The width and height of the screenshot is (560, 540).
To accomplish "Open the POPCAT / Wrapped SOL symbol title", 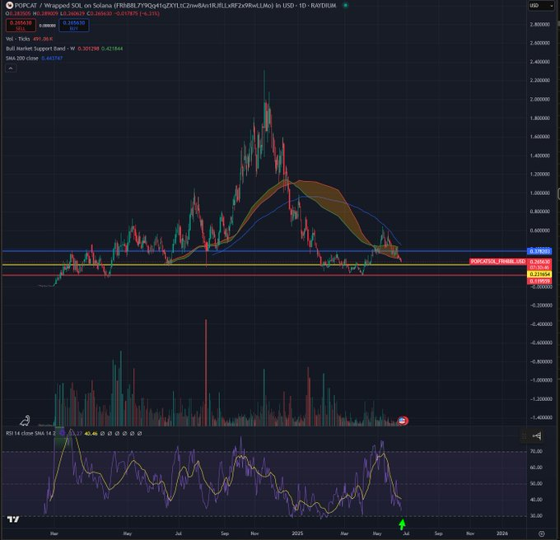I will click(175, 6).
